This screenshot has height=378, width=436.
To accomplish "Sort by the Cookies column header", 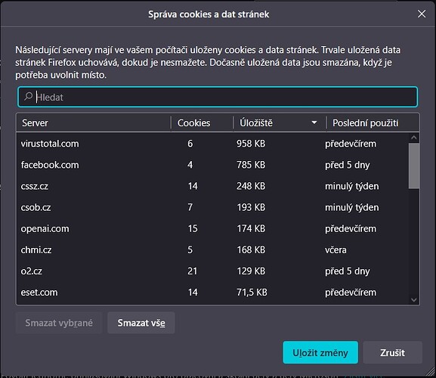I will pyautogui.click(x=202, y=122).
